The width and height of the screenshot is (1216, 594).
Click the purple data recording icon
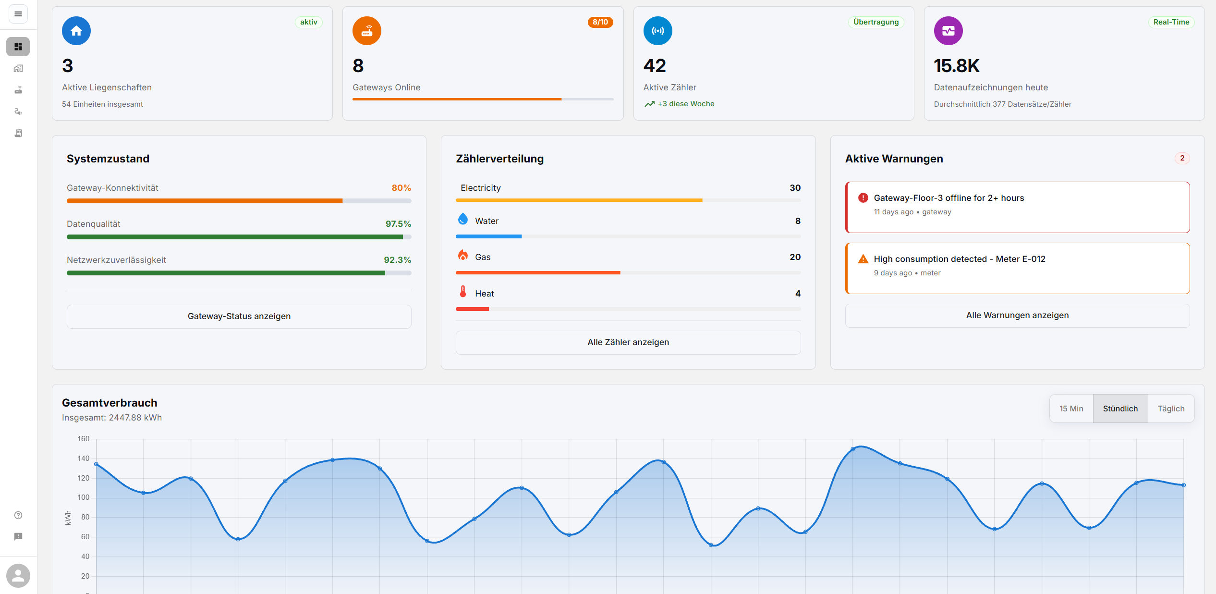click(948, 31)
